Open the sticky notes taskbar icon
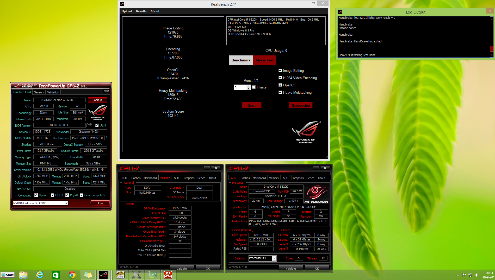 coord(88,275)
